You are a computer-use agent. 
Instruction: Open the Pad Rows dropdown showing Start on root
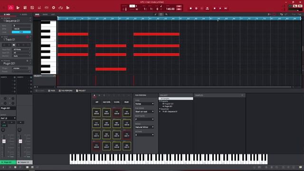144,112
